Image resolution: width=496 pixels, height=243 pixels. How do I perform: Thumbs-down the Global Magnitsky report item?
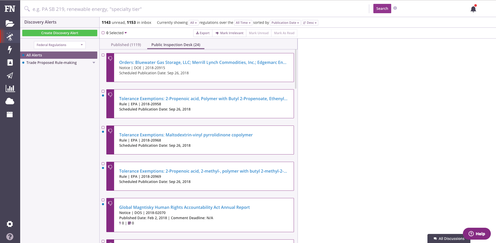click(110, 203)
